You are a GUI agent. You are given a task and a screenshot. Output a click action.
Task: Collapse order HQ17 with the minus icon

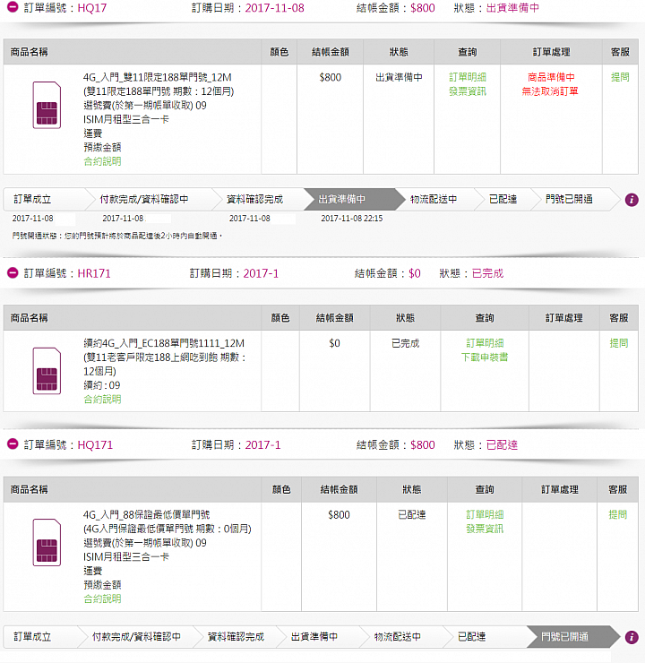tap(13, 8)
